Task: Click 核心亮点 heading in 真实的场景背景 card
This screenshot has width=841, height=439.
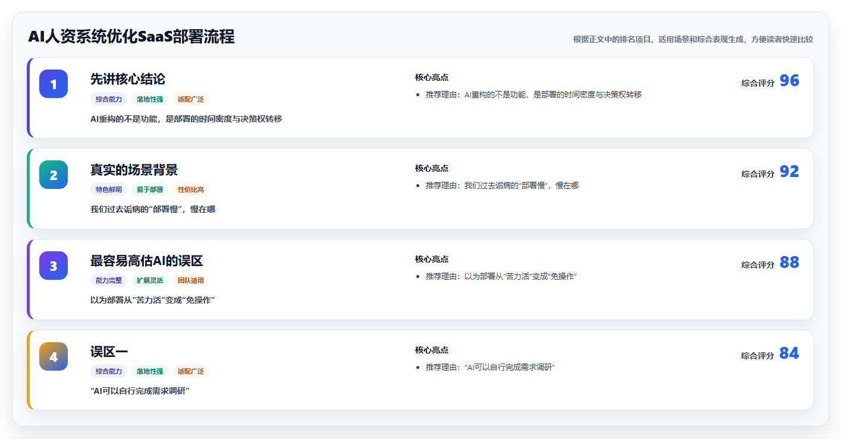Action: click(432, 168)
